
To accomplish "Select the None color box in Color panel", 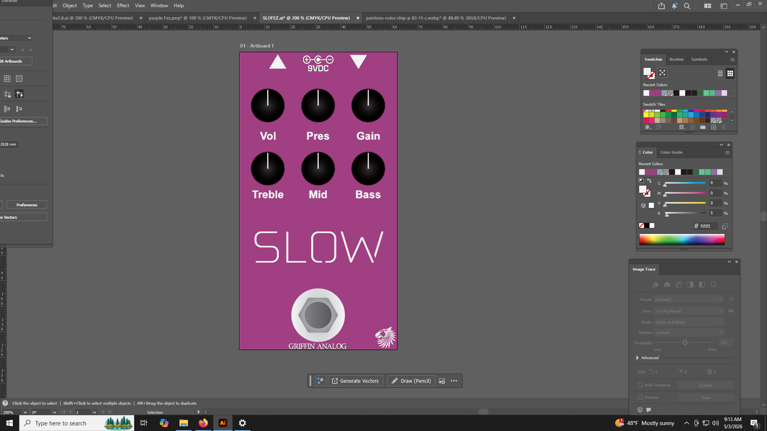I will tap(642, 225).
